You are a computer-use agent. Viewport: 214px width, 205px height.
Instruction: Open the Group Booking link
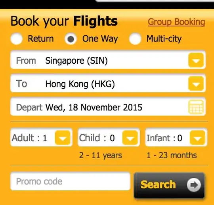click(176, 22)
